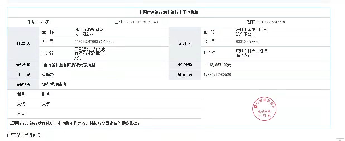
Task: Select the amount ¥13,867.20元
Action: pos(218,65)
